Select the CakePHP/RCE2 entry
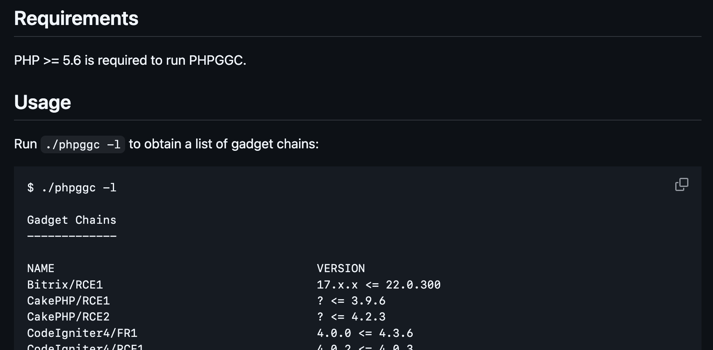 (69, 317)
